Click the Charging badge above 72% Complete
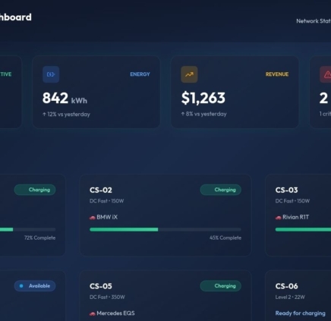Viewport: 331px width, 321px height. pyautogui.click(x=35, y=190)
